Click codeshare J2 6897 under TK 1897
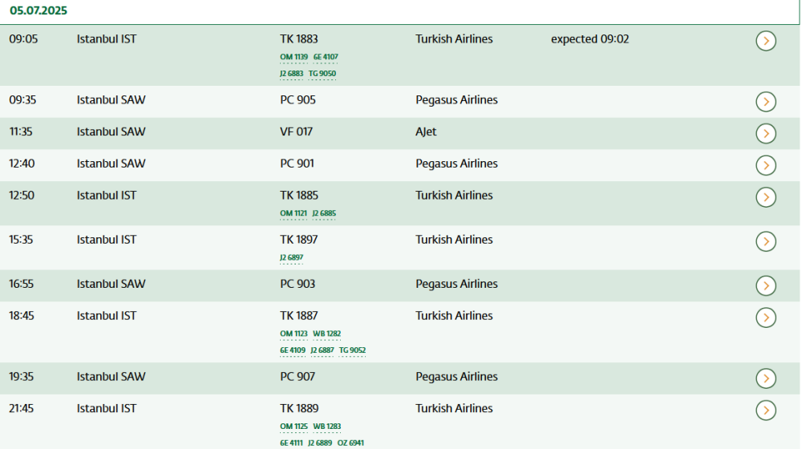The image size is (802, 449). pyautogui.click(x=291, y=257)
